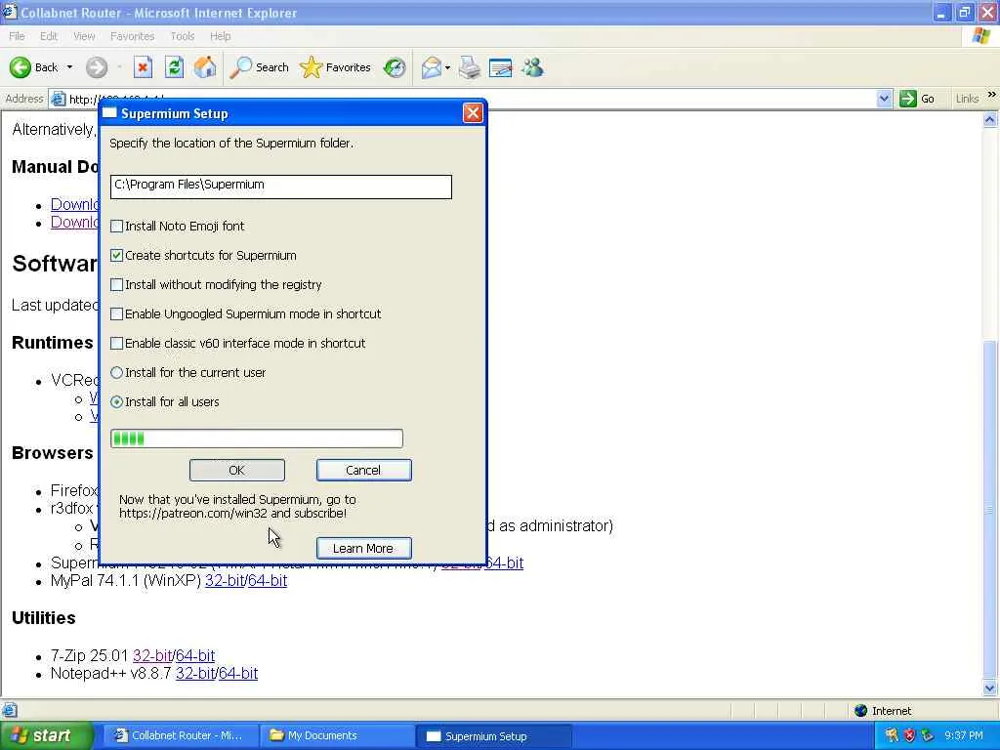Click the Windows flag logo in IE
The height and width of the screenshot is (750, 1000).
click(980, 36)
